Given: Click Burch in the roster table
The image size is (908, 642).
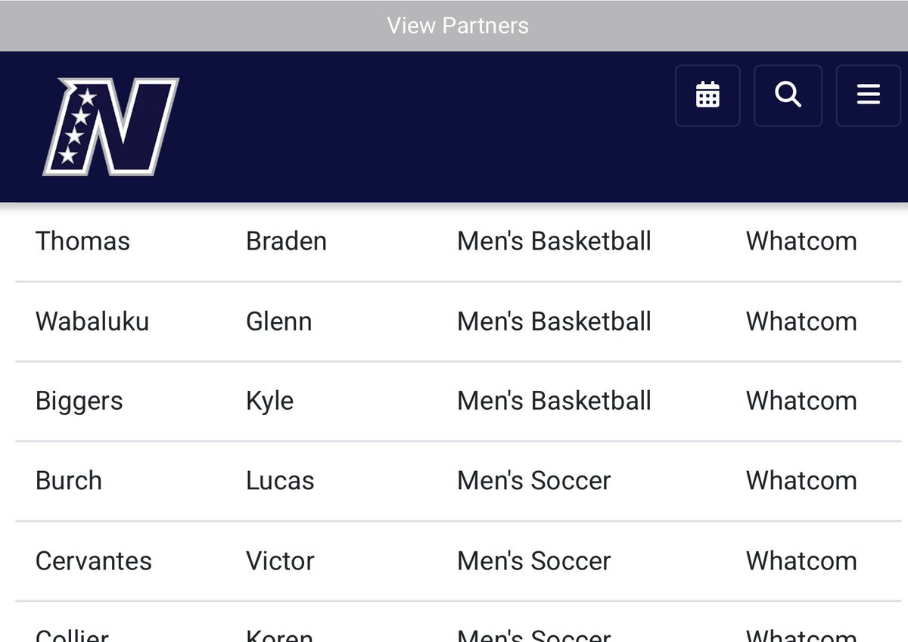Looking at the screenshot, I should click(68, 481).
